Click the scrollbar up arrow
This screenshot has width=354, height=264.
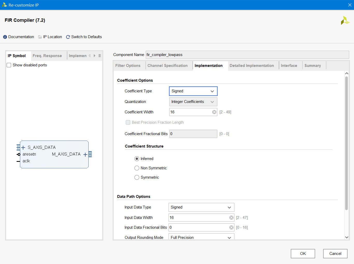pos(346,73)
